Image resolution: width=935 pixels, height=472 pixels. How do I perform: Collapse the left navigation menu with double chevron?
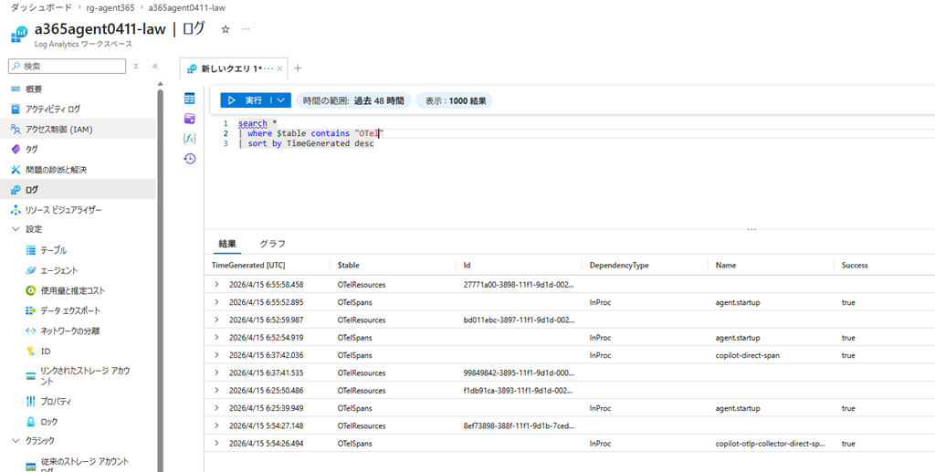(155, 67)
